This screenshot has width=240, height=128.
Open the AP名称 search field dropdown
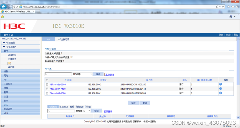coord(82,74)
